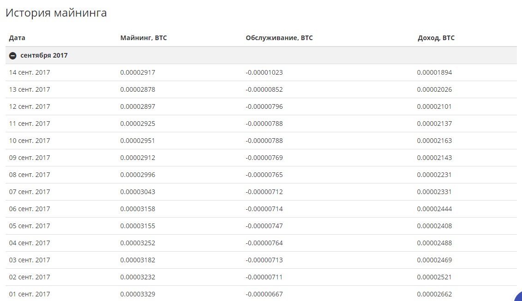The height and width of the screenshot is (301, 522).
Task: Select the 14 сент. 2017 row date
Action: pyautogui.click(x=30, y=72)
